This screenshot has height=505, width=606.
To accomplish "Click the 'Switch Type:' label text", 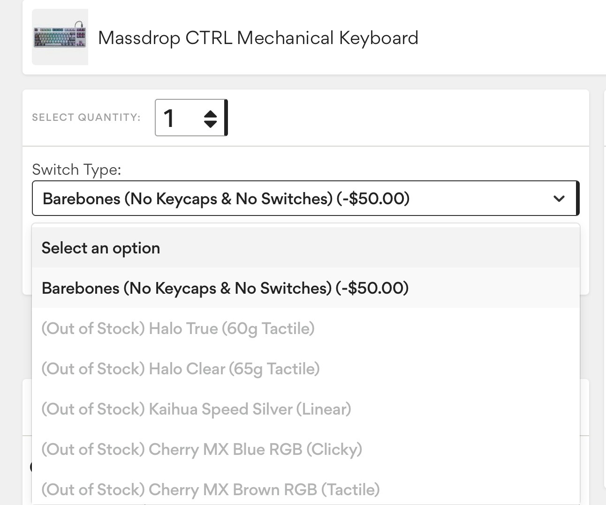I will click(76, 170).
